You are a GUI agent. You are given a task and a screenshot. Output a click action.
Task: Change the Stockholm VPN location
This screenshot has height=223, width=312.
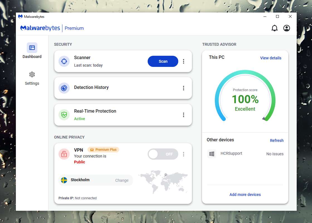(x=122, y=180)
